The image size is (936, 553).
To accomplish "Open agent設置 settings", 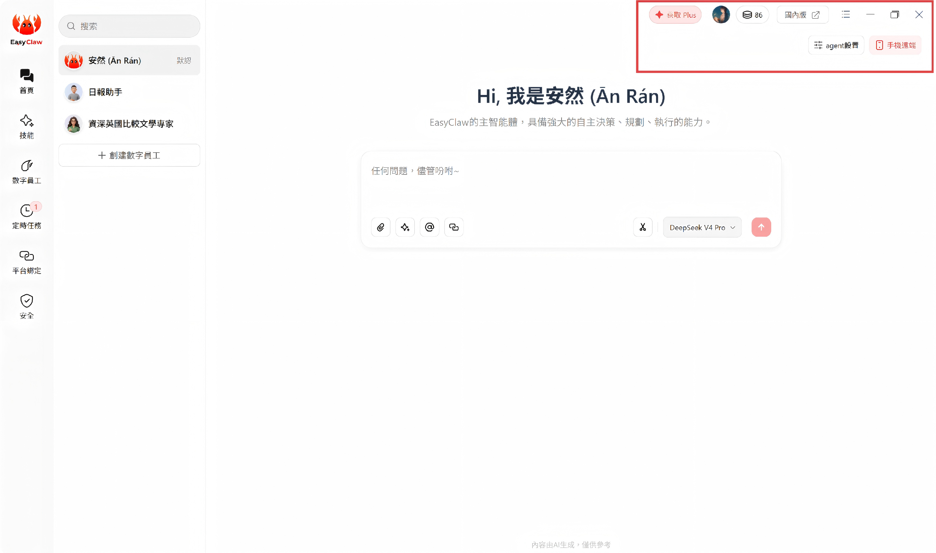I will click(836, 45).
